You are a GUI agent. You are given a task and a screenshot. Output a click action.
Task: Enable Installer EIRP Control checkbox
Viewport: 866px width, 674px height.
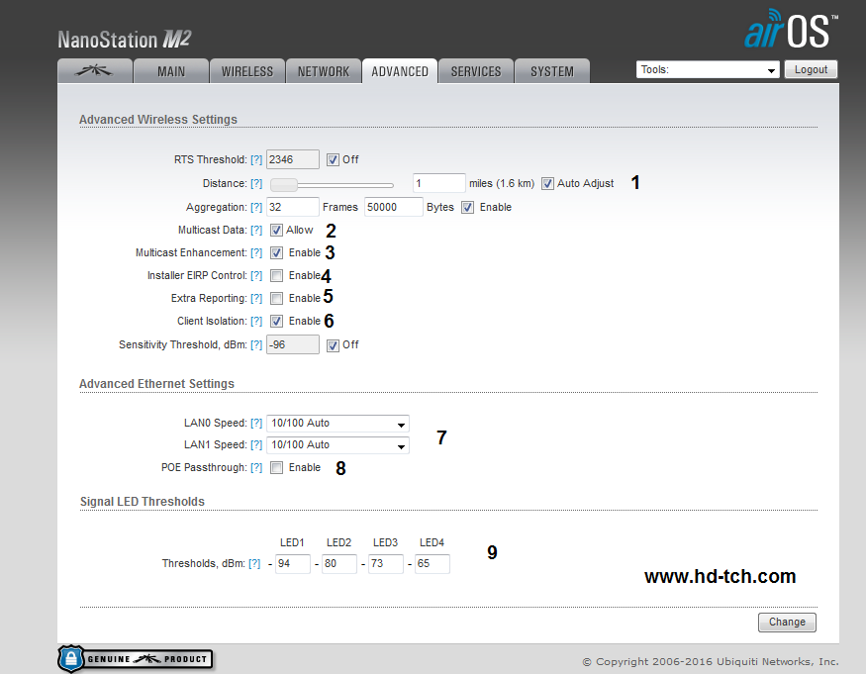[x=277, y=276]
